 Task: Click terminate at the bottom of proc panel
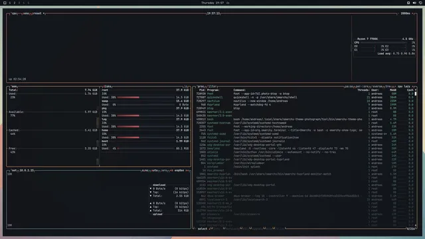pos(232,228)
